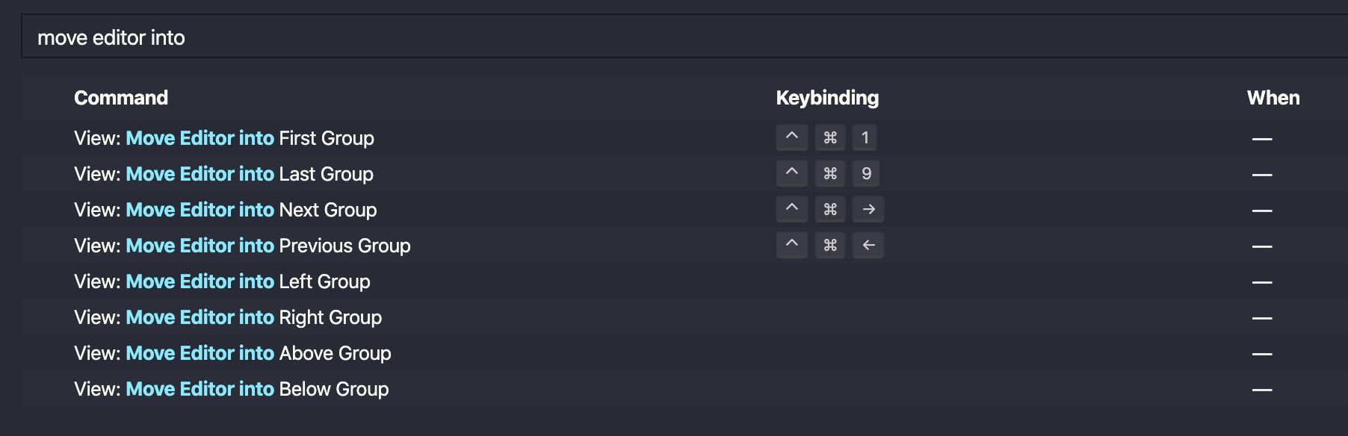Click the Command column header
Screen dimensions: 1348x436
(x=121, y=98)
